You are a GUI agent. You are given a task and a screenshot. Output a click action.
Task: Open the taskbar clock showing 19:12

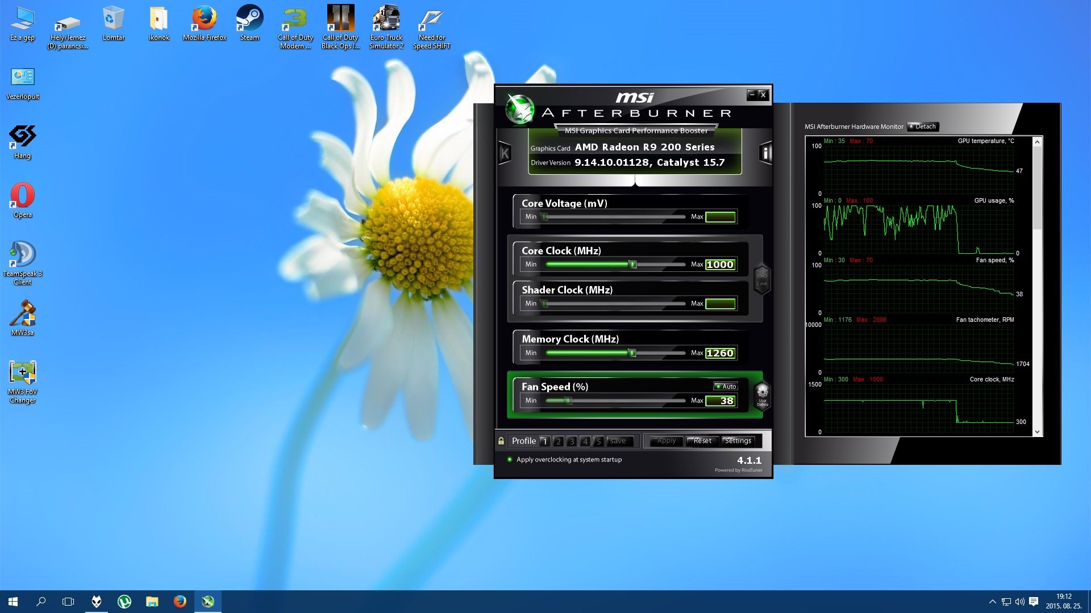point(1064,602)
